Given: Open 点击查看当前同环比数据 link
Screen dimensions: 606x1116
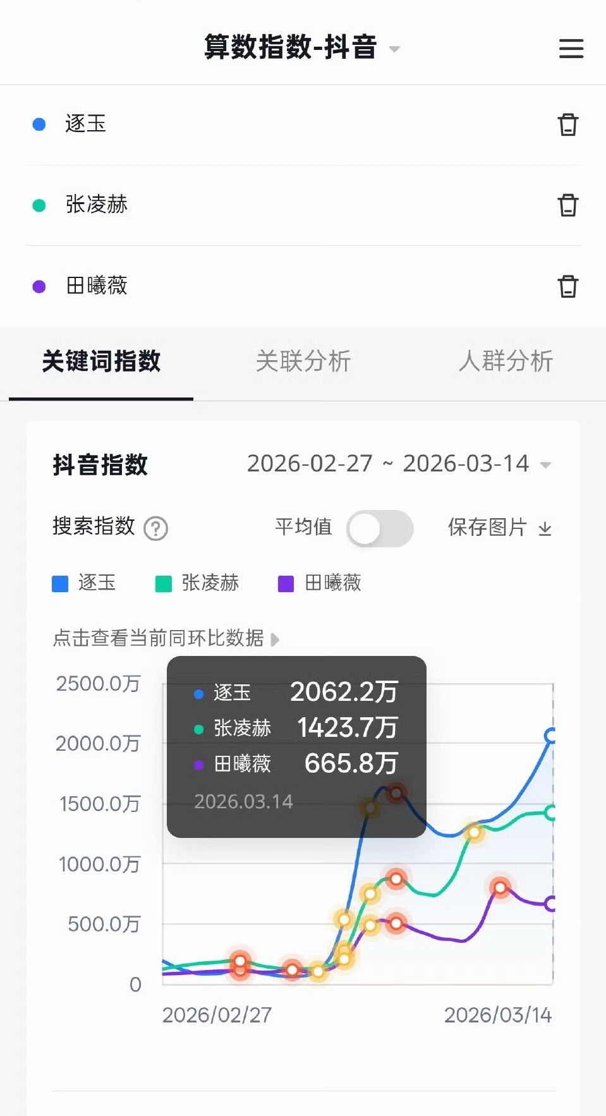Looking at the screenshot, I should tap(166, 638).
